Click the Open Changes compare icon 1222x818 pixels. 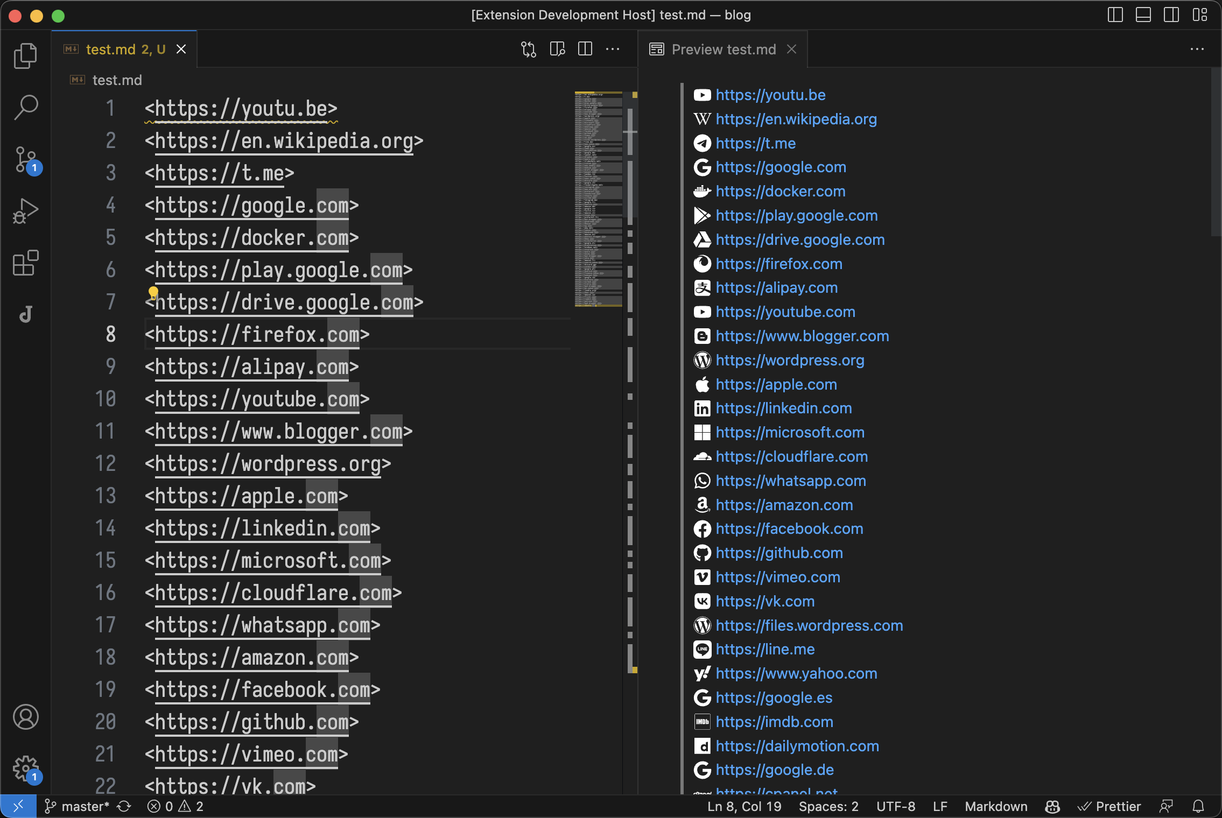click(x=528, y=50)
